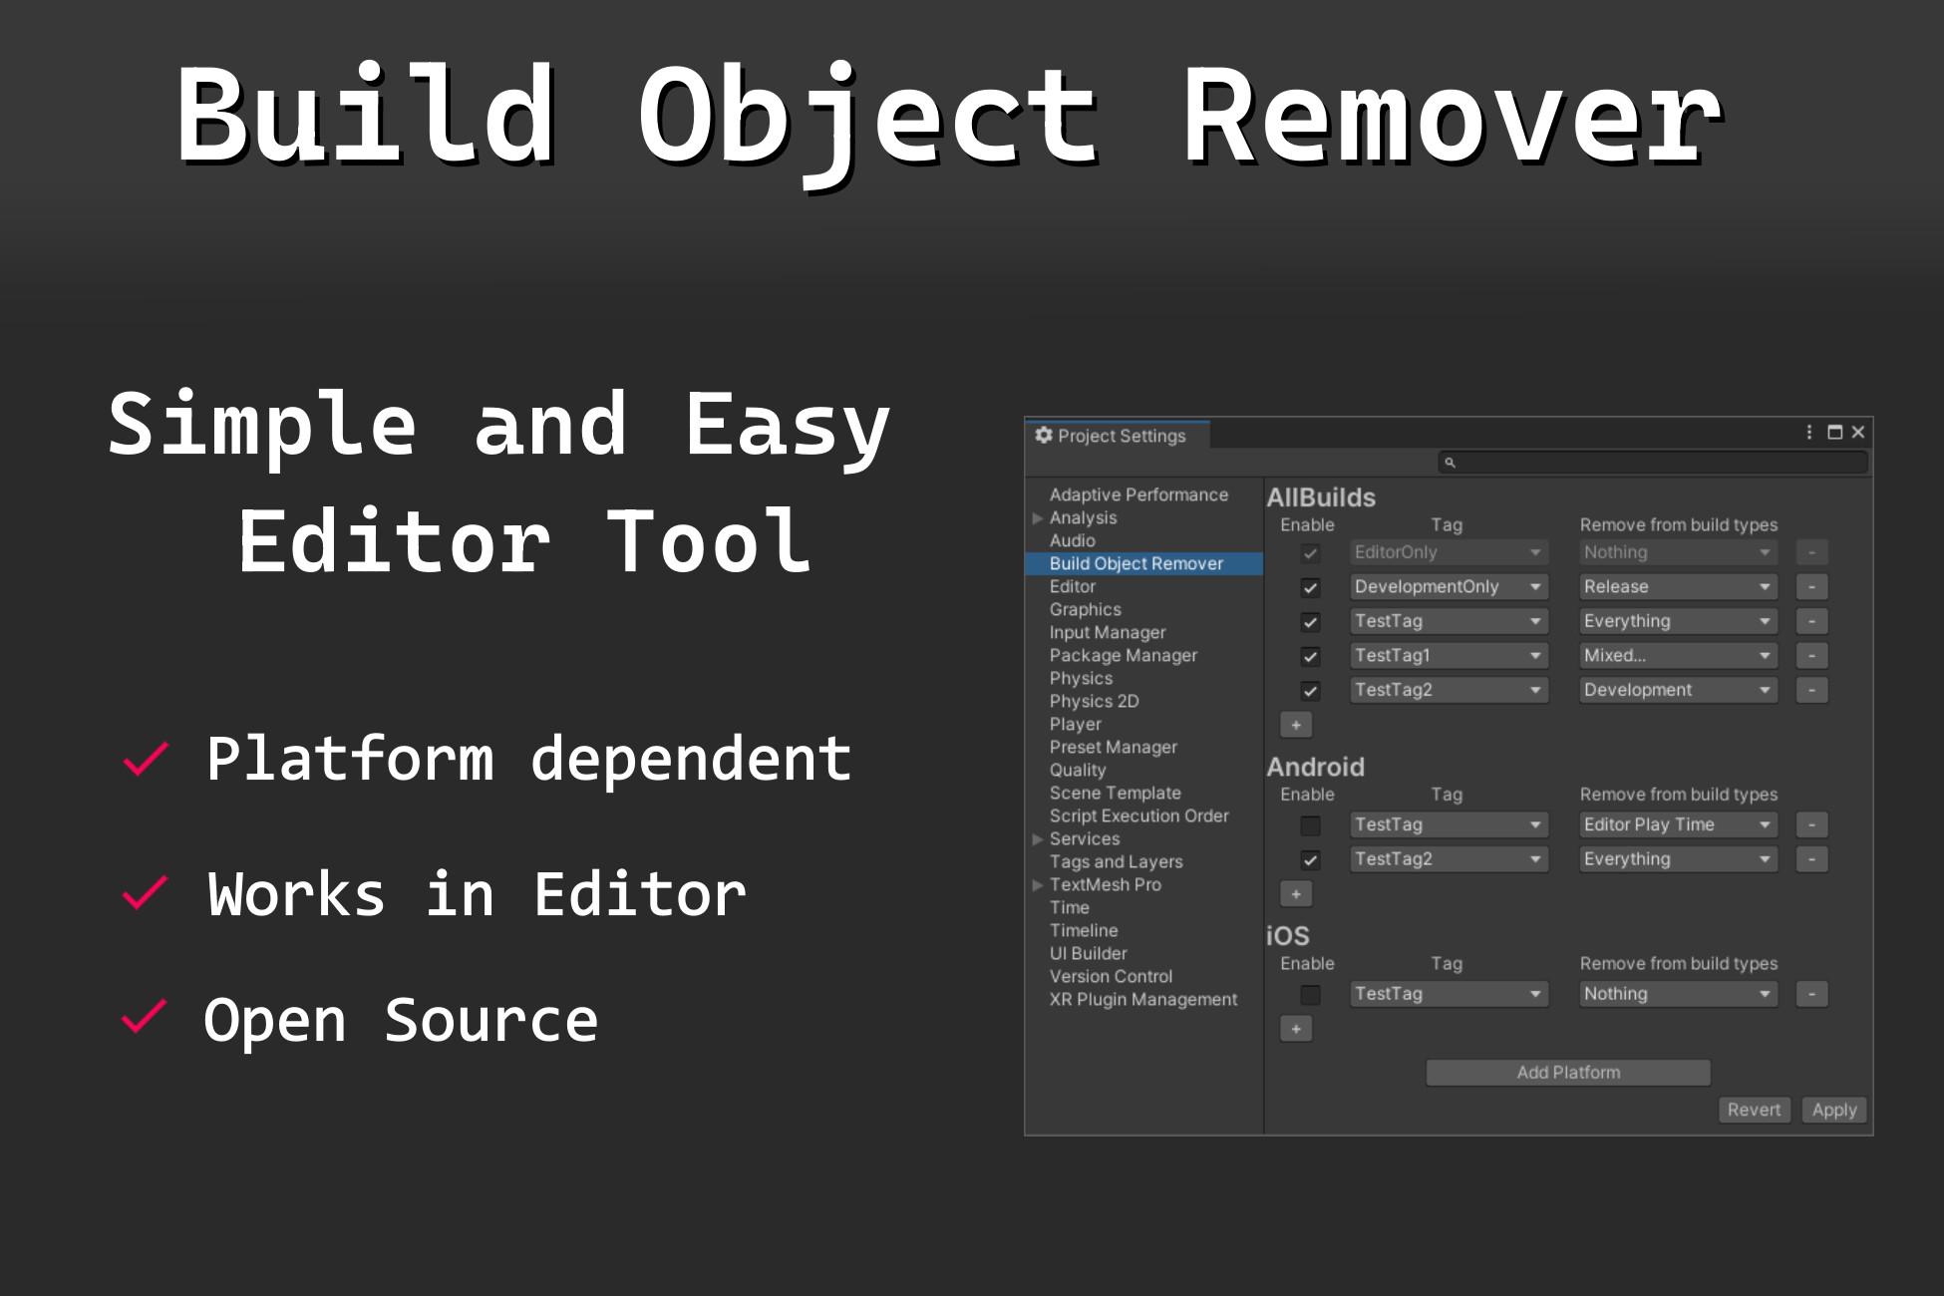Open the Timeline settings page
The width and height of the screenshot is (1944, 1296).
click(1083, 931)
